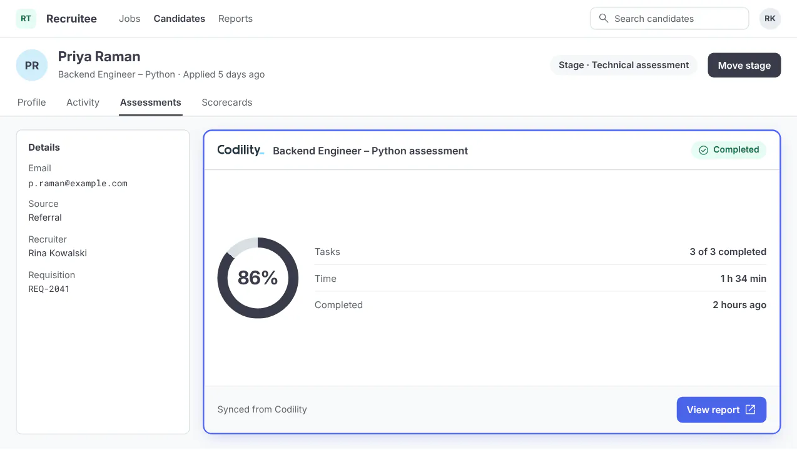Click the PR candidate avatar

[32, 65]
